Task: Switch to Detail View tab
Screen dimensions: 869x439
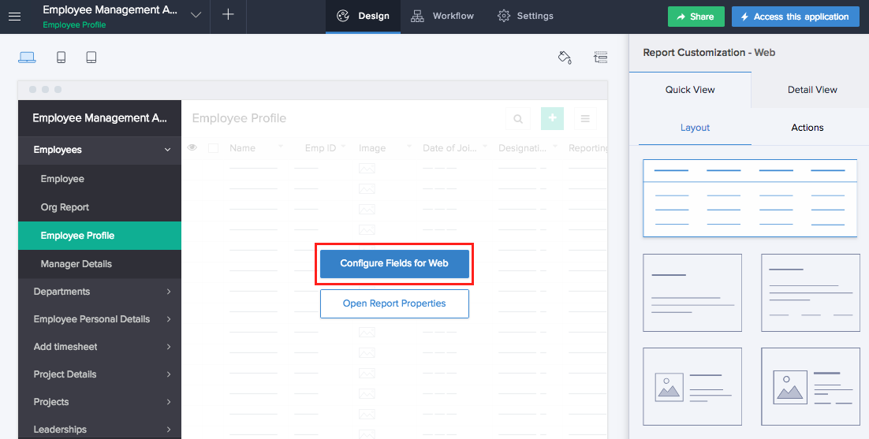Action: click(x=812, y=90)
